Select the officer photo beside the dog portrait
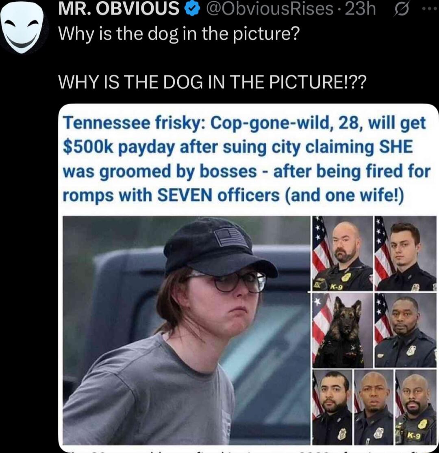This screenshot has height=453, width=439. (405, 330)
